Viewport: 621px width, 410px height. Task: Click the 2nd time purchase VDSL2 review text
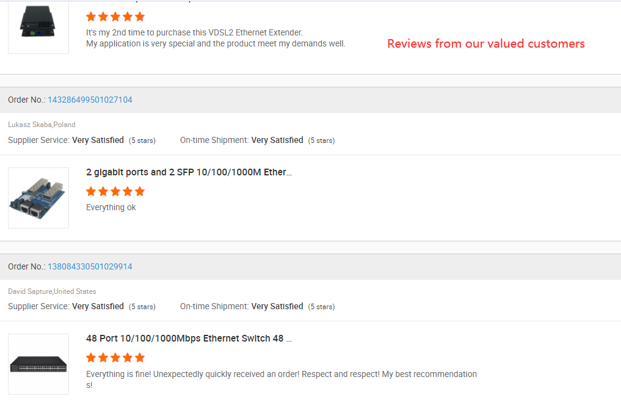pyautogui.click(x=216, y=38)
